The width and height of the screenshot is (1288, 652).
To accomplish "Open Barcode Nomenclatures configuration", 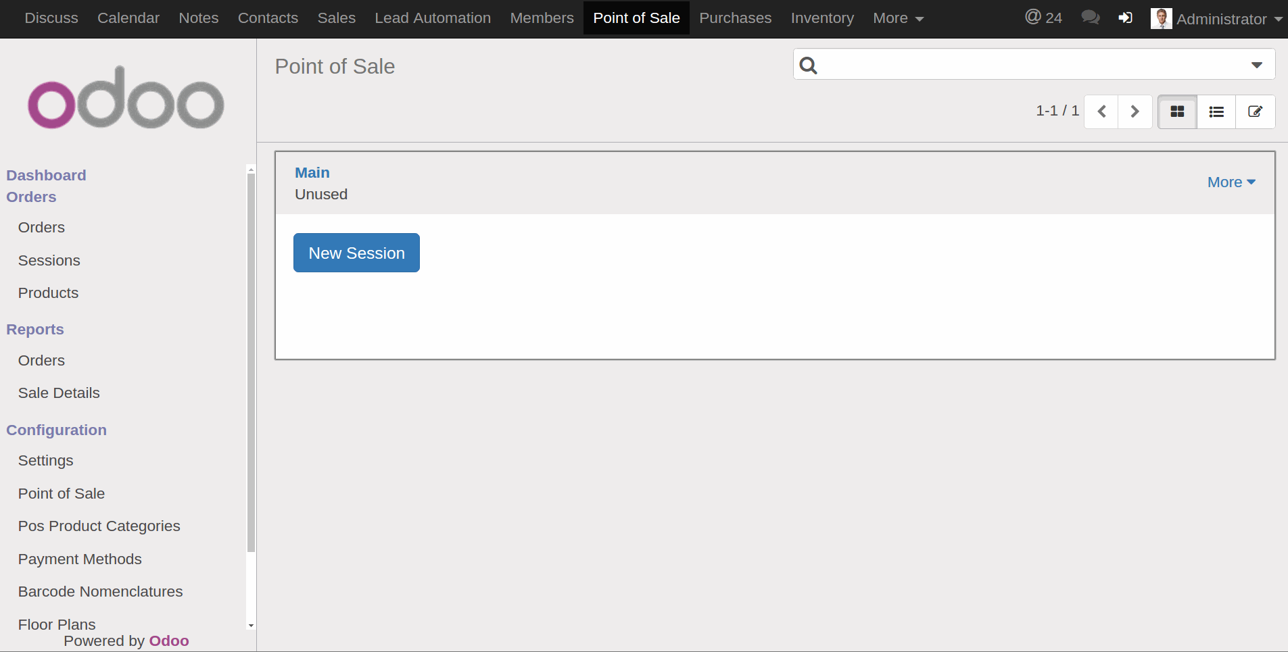I will click(101, 592).
